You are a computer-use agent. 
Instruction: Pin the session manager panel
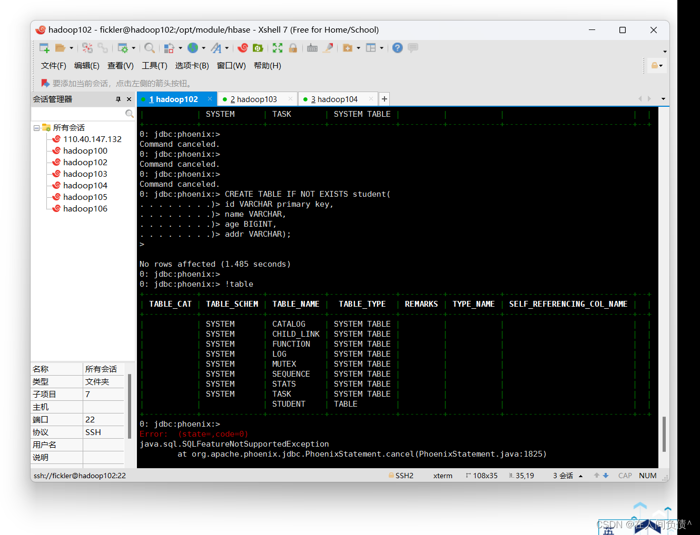click(x=119, y=99)
